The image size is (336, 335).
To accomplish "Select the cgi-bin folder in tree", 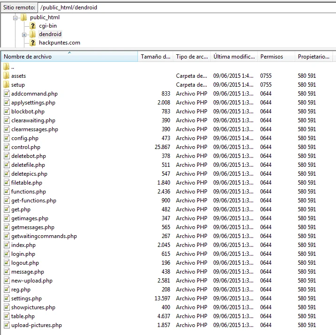I will tap(48, 26).
